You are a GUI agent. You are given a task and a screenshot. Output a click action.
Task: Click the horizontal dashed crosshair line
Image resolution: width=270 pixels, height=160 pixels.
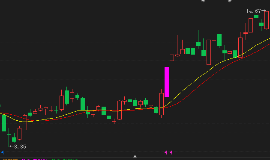(135, 123)
